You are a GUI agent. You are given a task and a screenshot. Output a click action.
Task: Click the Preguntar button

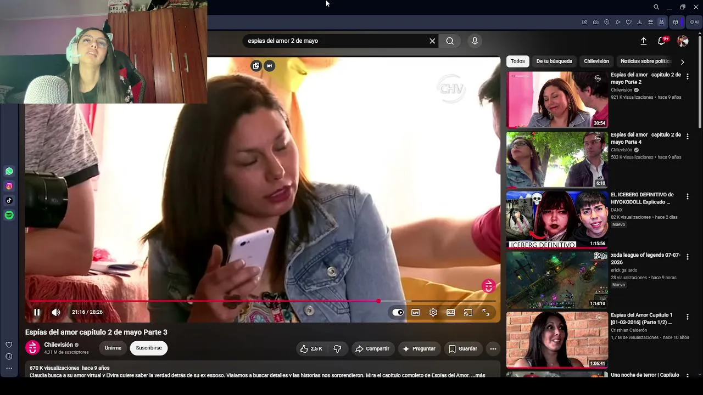point(419,349)
